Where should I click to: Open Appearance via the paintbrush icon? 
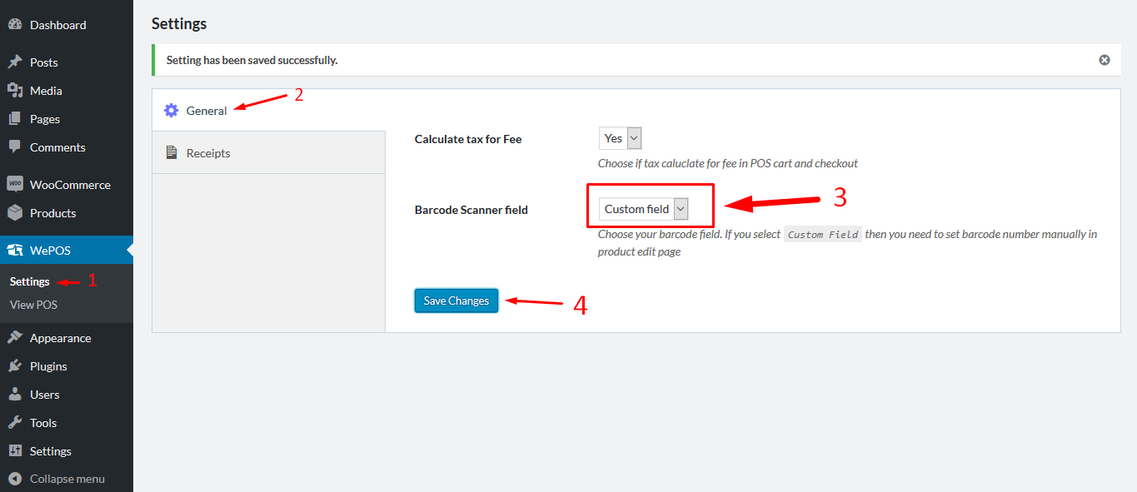pyautogui.click(x=15, y=337)
